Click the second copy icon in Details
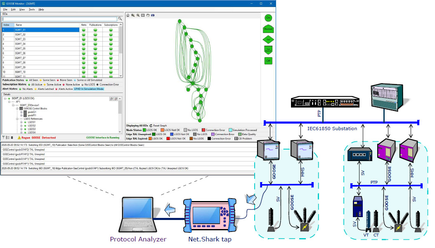 tap(116, 99)
